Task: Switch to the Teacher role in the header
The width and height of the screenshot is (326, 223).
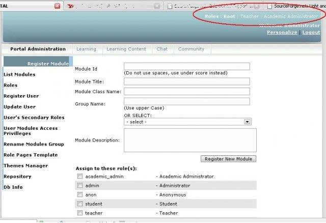Action: click(249, 16)
